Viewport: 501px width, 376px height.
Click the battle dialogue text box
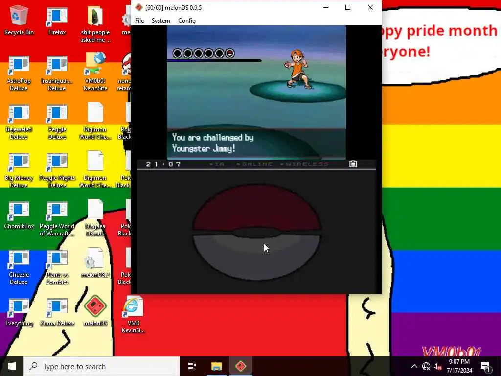click(x=256, y=143)
